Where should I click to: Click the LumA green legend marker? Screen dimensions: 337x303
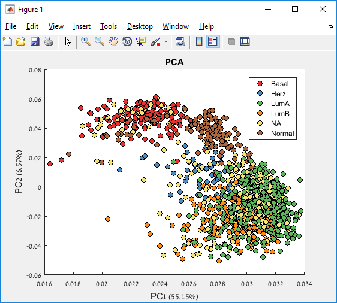[x=260, y=104]
